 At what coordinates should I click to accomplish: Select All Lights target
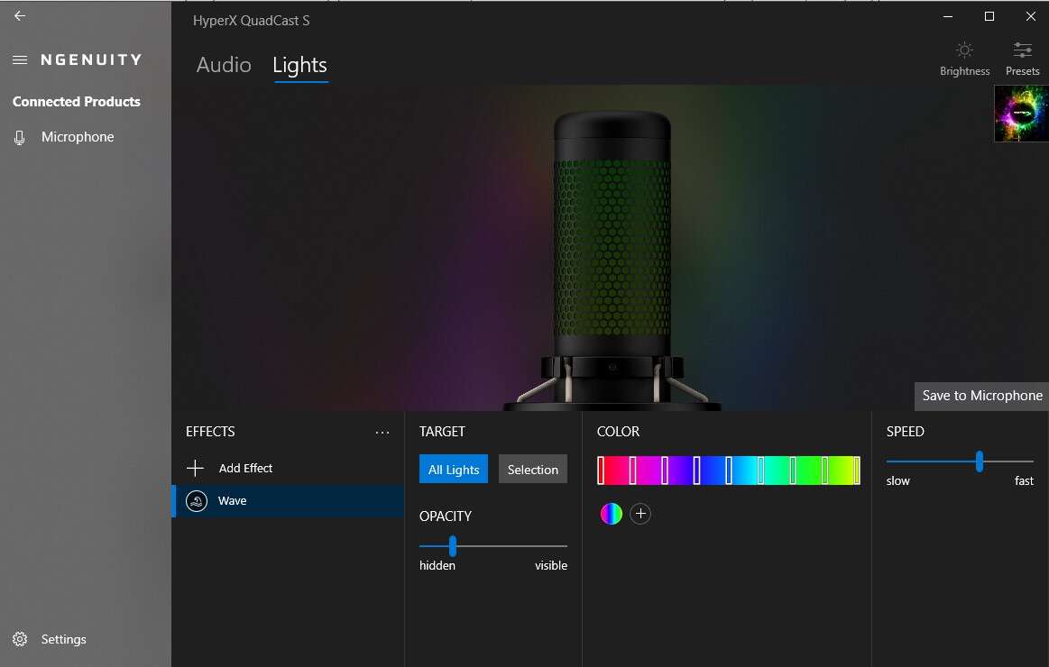pos(454,470)
